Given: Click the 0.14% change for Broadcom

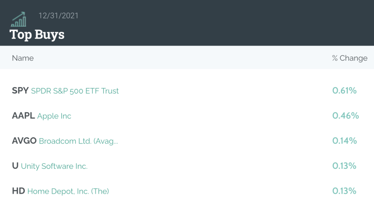Looking at the screenshot, I should (345, 141).
